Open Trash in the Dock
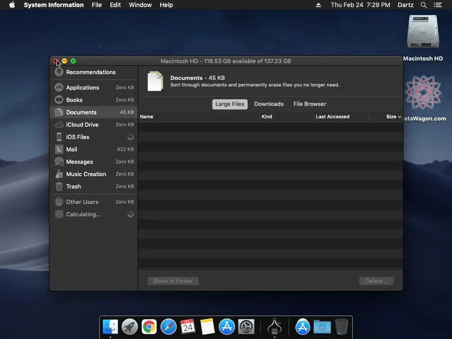 pos(342,327)
